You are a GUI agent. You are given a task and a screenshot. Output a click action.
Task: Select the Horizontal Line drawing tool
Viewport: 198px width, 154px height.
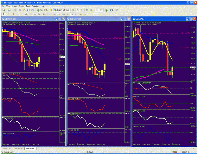tap(18, 14)
